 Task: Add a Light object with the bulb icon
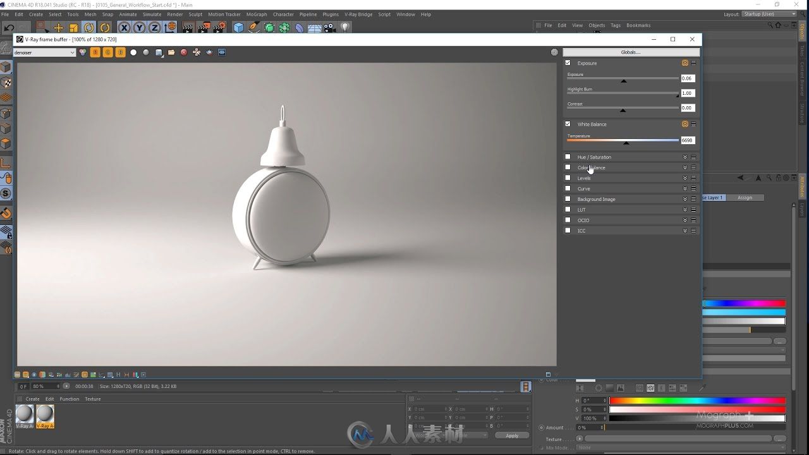[x=345, y=27]
